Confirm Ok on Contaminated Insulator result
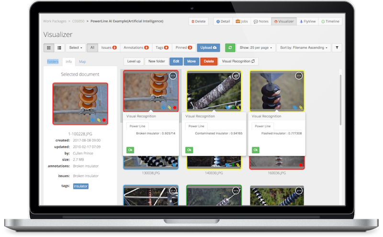This screenshot has height=237, width=383. pos(189,150)
